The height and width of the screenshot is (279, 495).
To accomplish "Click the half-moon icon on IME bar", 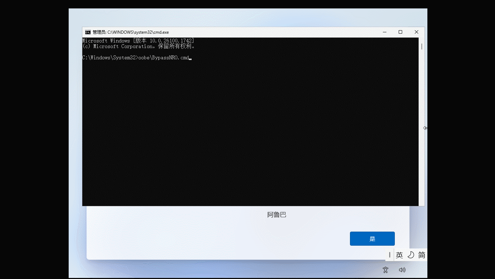I will coord(411,255).
